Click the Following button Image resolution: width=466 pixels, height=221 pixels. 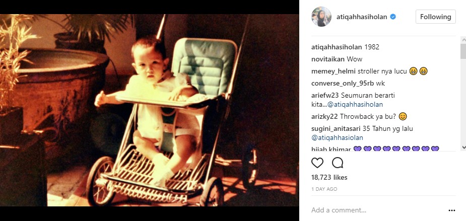pos(435,17)
